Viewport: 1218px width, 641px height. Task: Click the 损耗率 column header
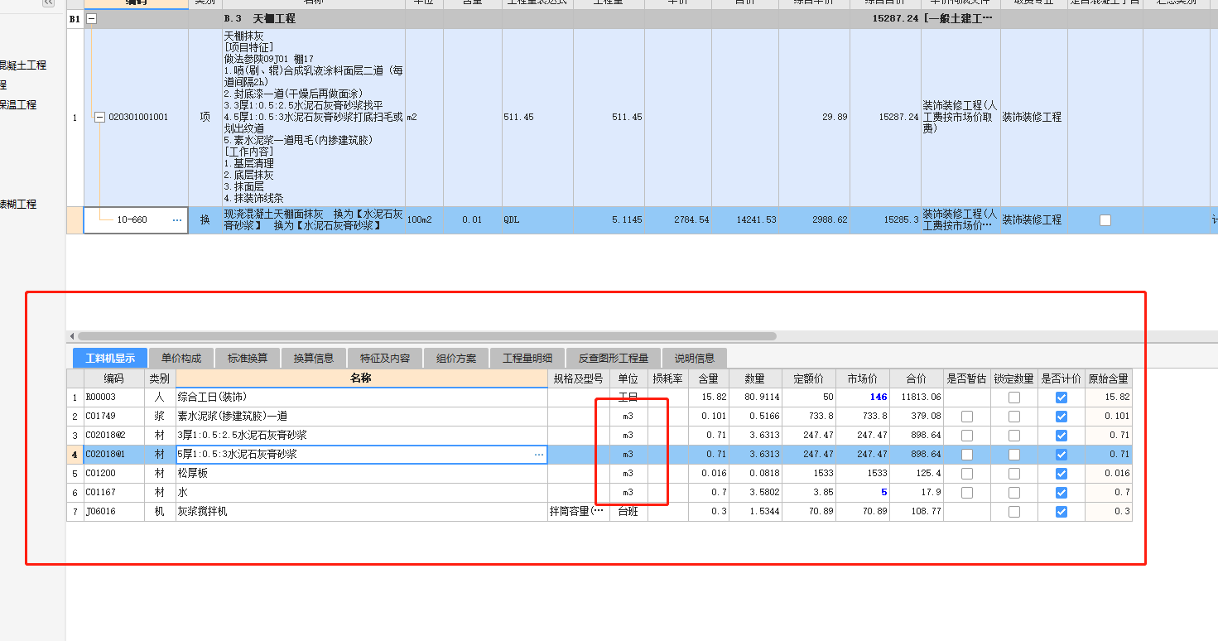(667, 378)
